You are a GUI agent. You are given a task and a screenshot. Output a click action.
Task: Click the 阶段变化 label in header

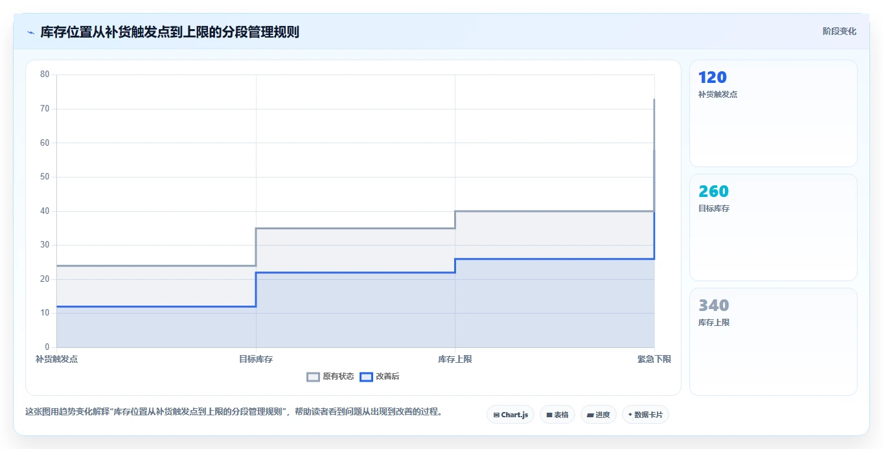pos(840,31)
